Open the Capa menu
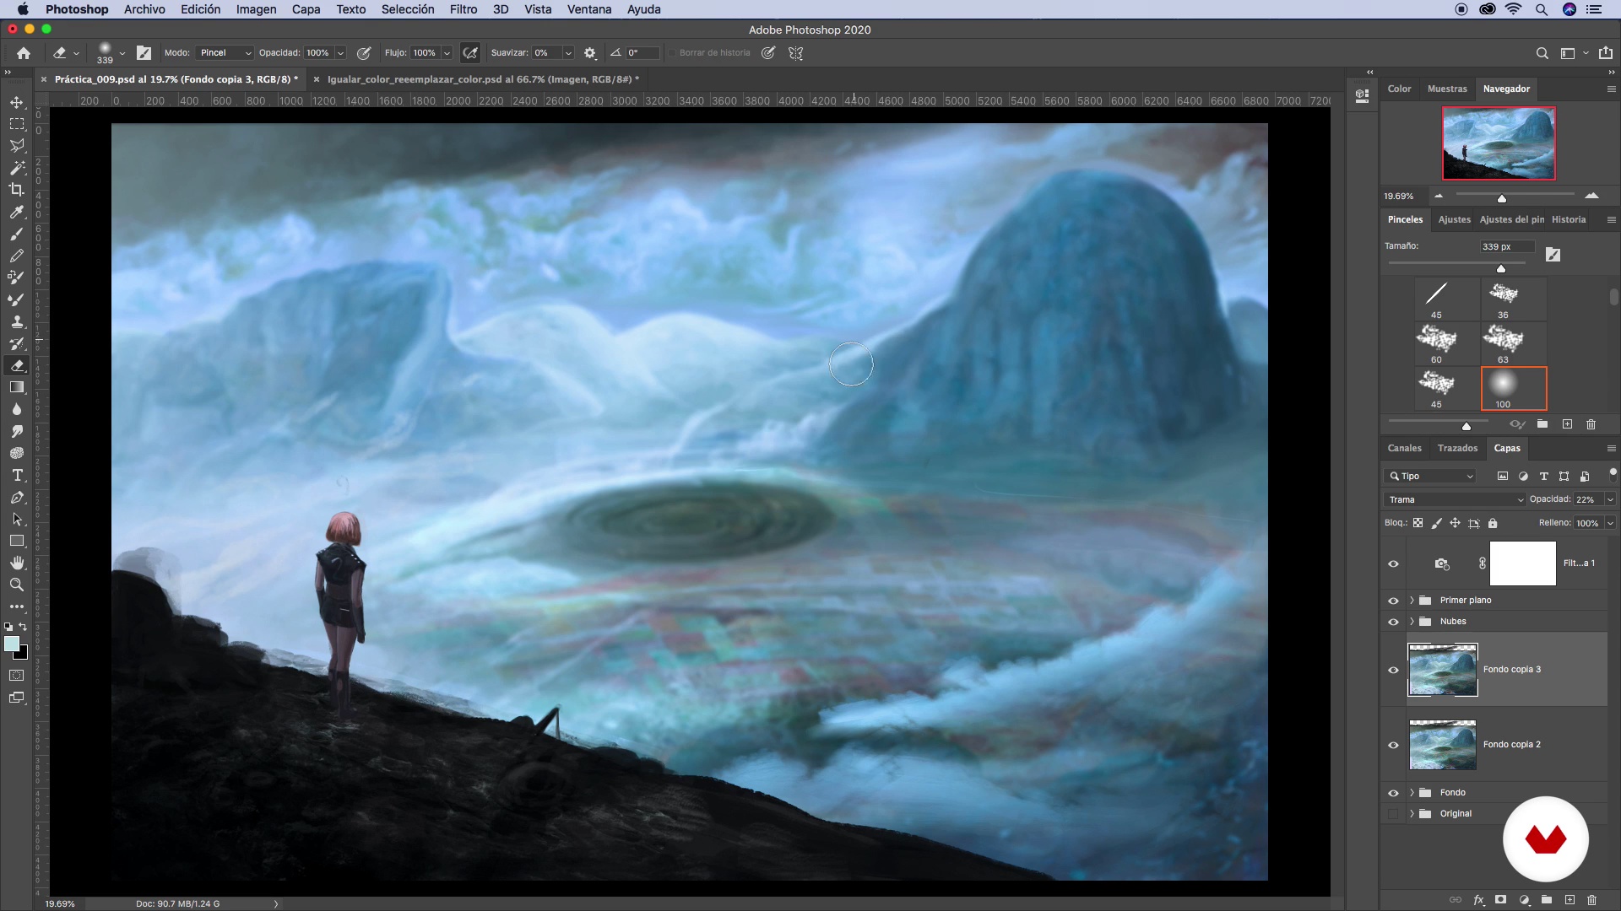1621x911 pixels. [x=306, y=9]
